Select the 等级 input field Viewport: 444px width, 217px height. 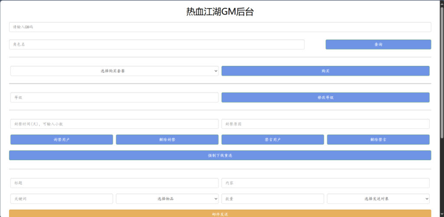click(x=114, y=98)
